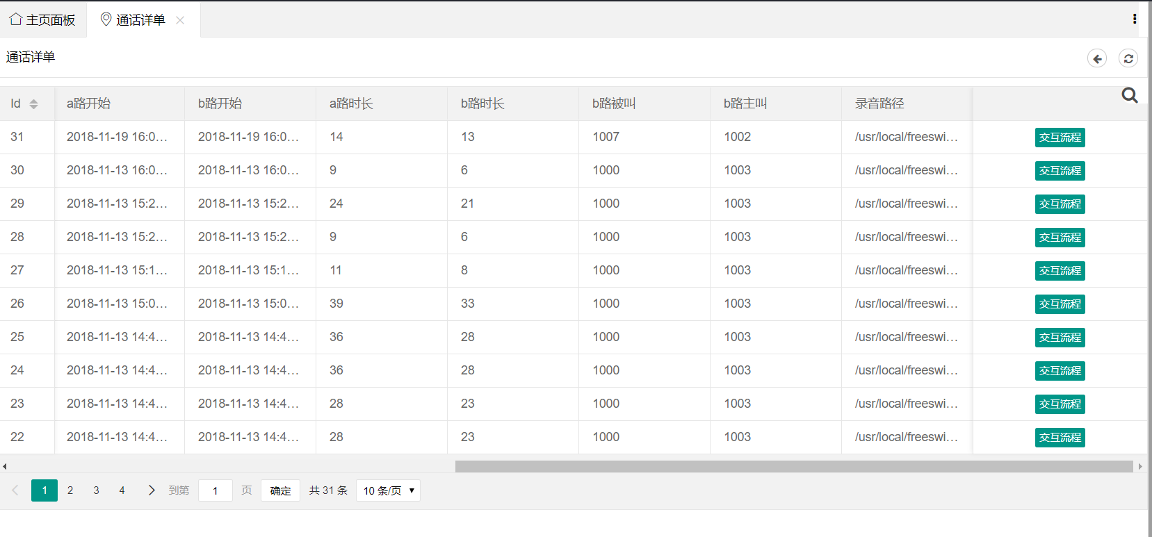Close the 通话详单 tab
The height and width of the screenshot is (537, 1152).
coord(180,20)
